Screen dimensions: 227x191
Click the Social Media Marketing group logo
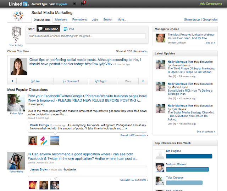(18, 16)
